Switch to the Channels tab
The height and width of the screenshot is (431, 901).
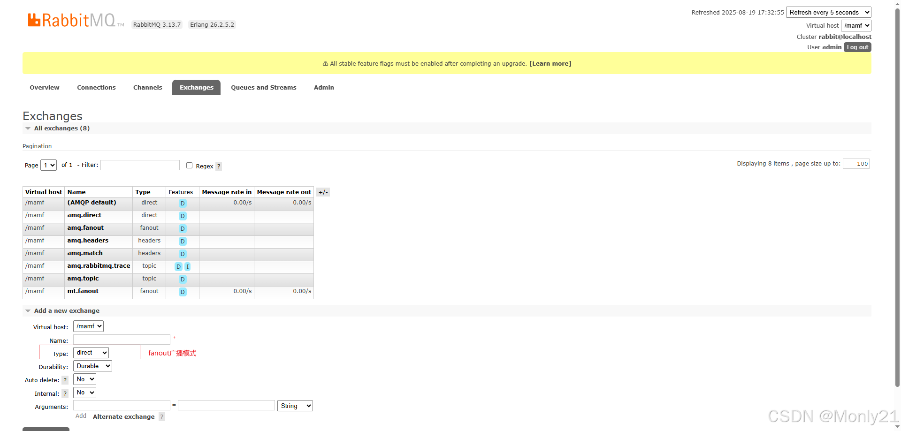coord(148,88)
